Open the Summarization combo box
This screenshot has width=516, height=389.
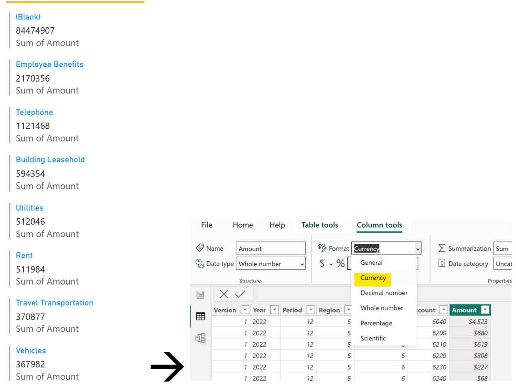point(502,248)
